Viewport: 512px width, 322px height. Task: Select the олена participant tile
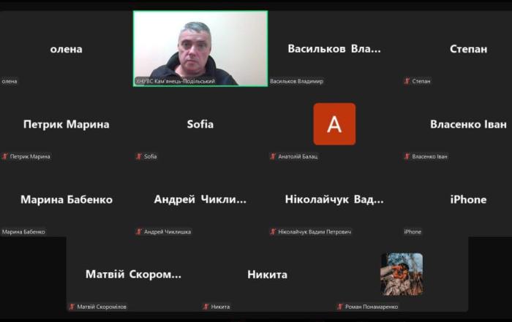pos(66,48)
